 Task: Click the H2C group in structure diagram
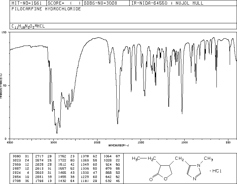(152, 159)
